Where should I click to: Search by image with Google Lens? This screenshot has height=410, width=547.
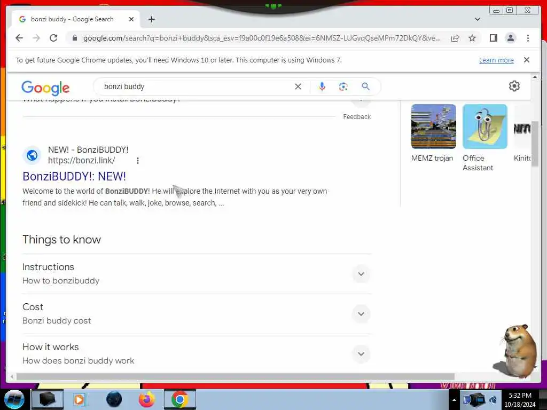tap(343, 86)
